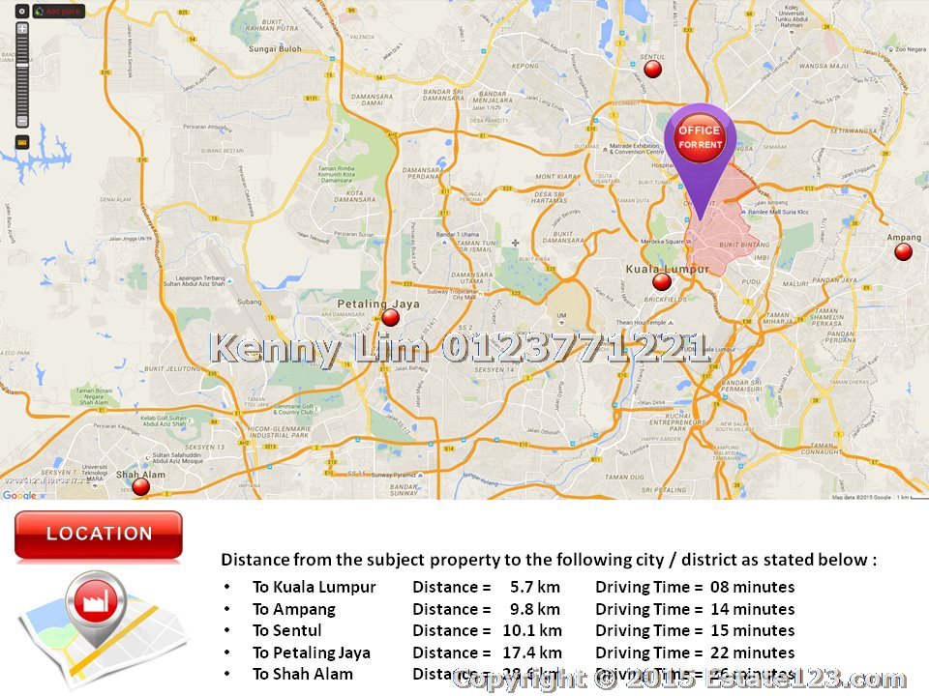Click the yellow ruler icon below zoom bar
This screenshot has width=929, height=696.
coord(22,142)
